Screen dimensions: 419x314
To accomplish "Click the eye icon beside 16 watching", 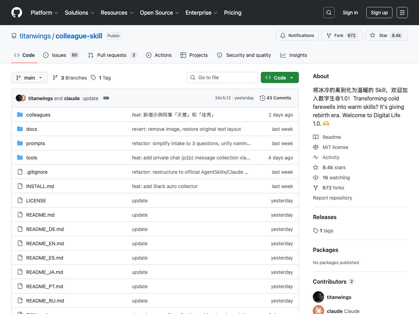I will click(x=316, y=178).
